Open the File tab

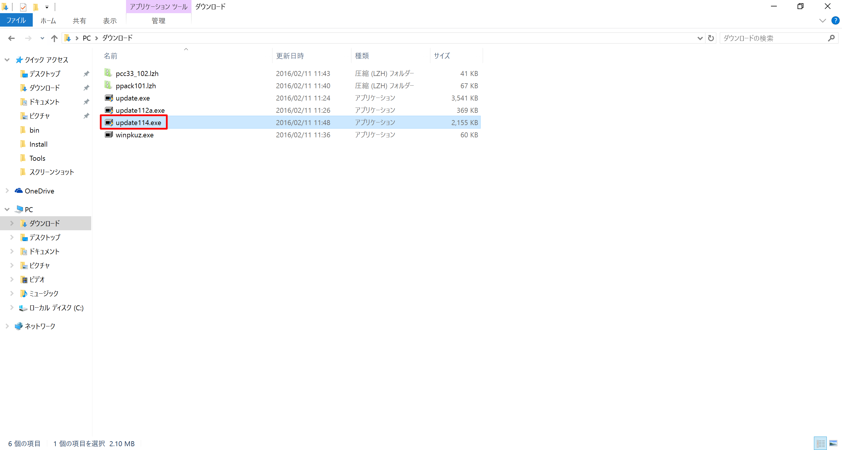16,20
